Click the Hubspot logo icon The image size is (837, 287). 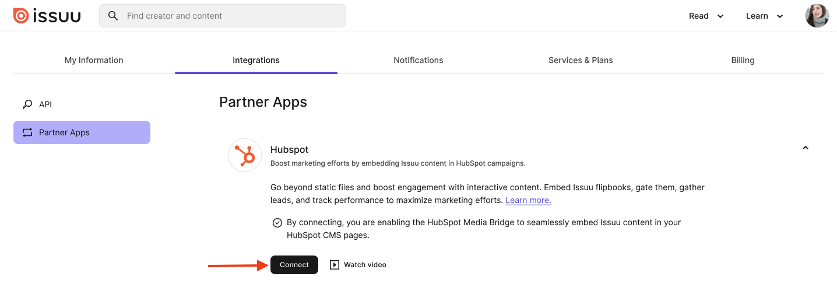(x=245, y=155)
